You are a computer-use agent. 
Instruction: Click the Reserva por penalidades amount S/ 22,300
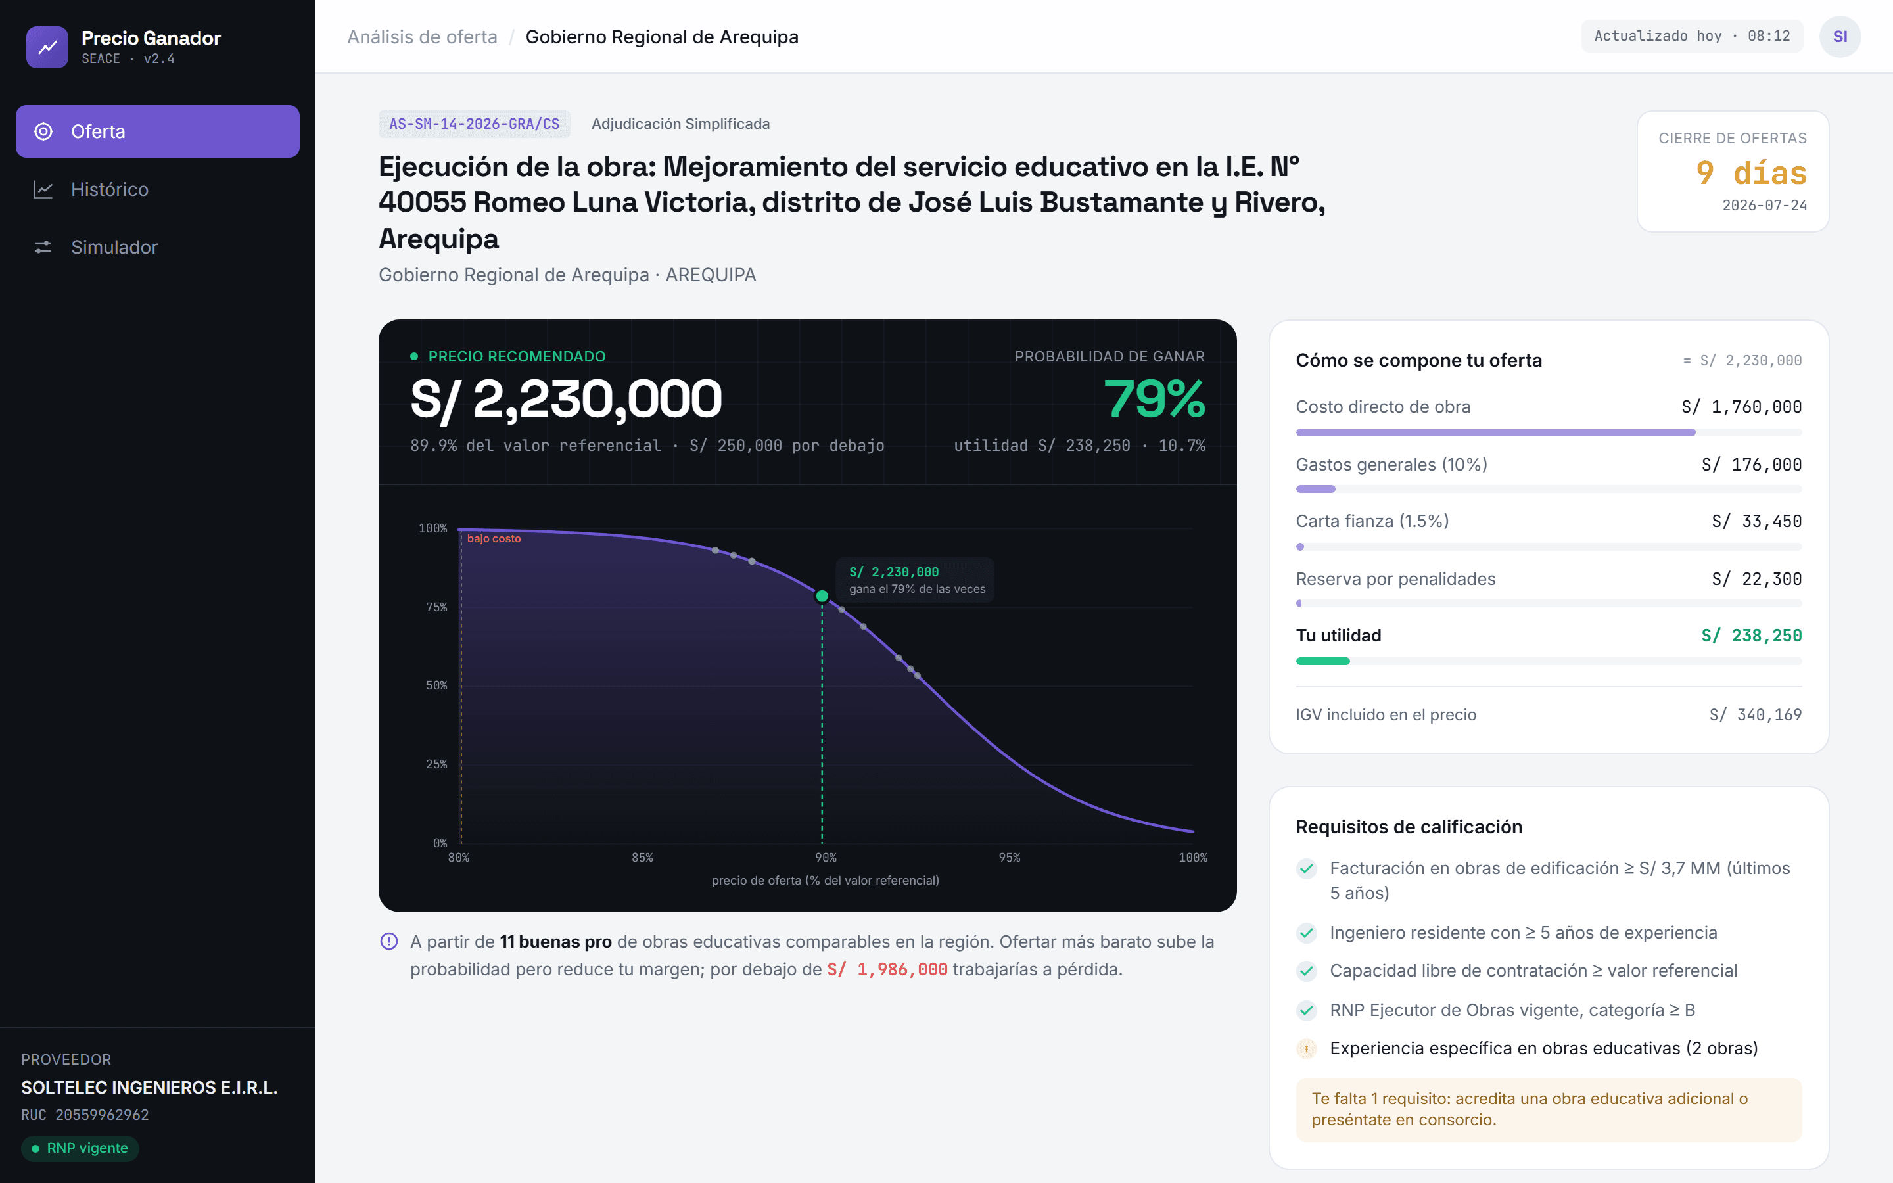pyautogui.click(x=1756, y=579)
